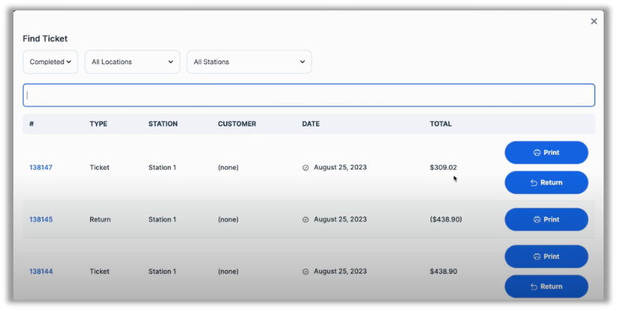Close the Find Ticket dialog

(x=594, y=22)
